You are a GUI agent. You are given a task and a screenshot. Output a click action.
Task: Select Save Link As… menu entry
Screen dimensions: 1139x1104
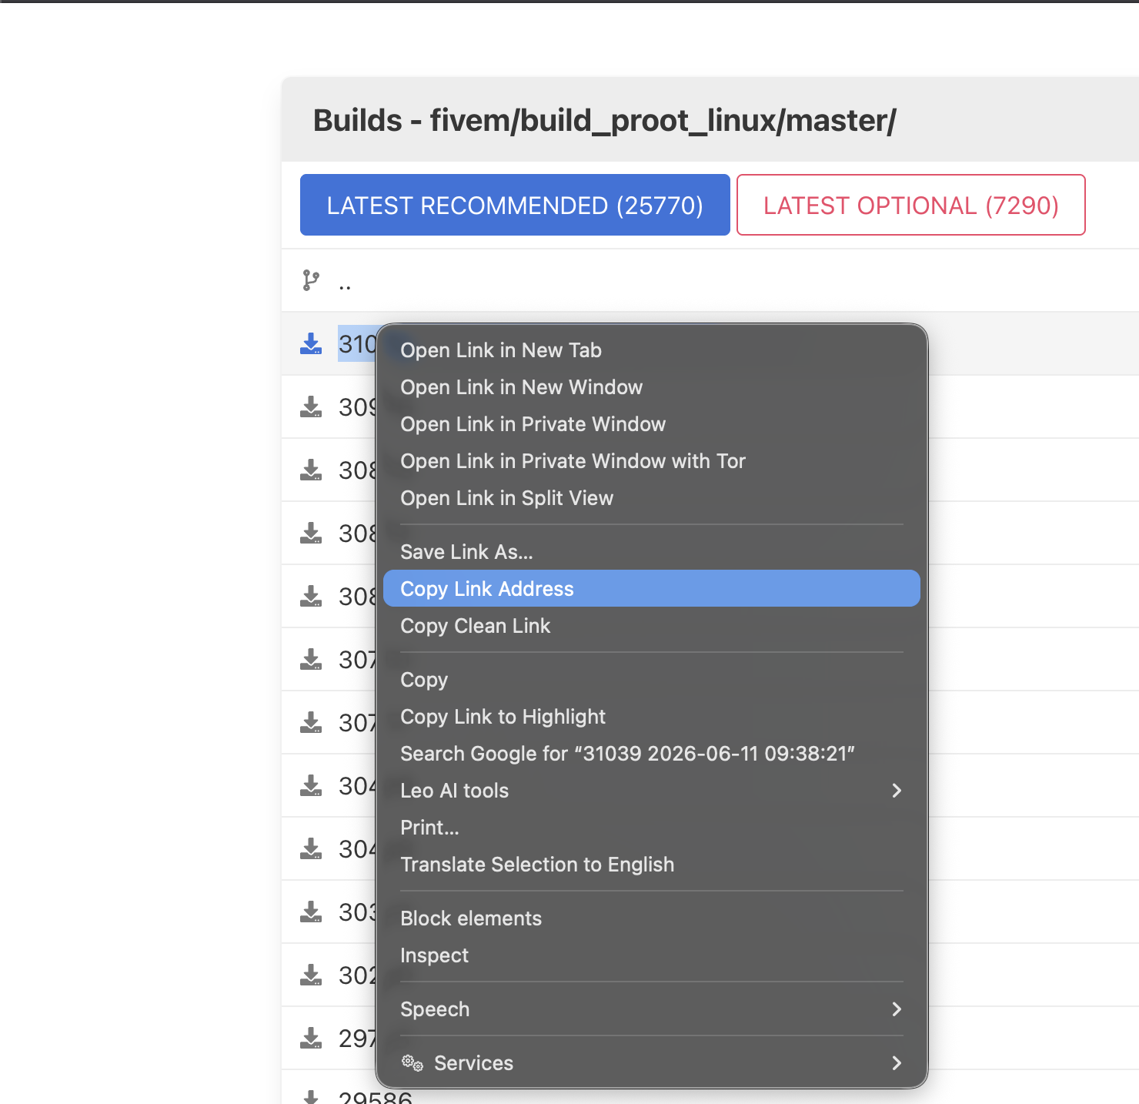click(651, 552)
